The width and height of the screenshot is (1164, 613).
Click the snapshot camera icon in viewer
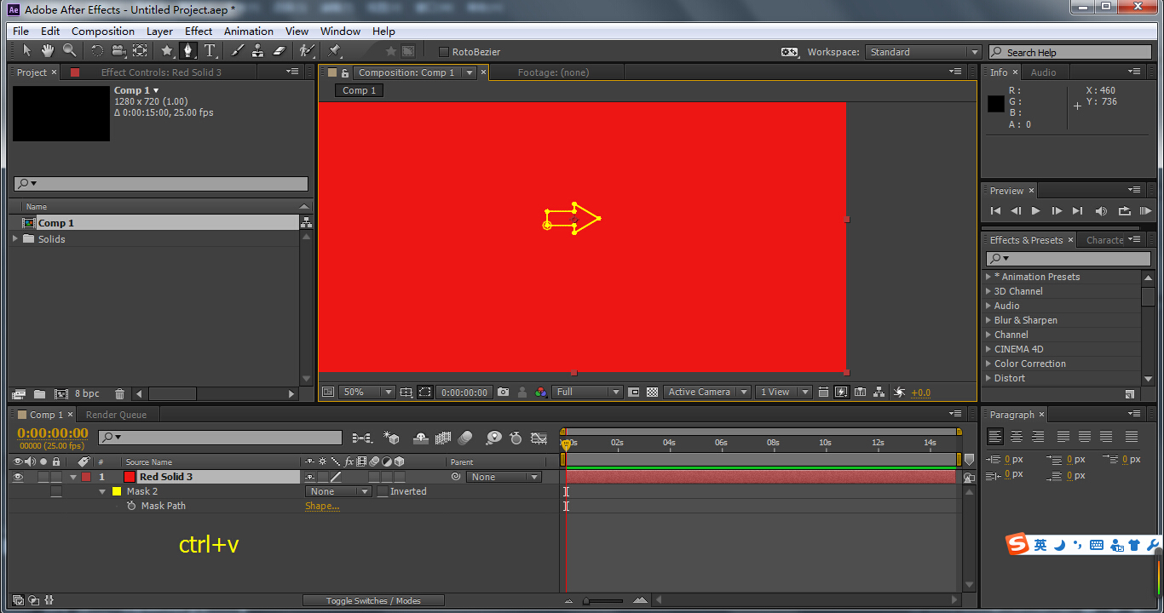(x=503, y=392)
